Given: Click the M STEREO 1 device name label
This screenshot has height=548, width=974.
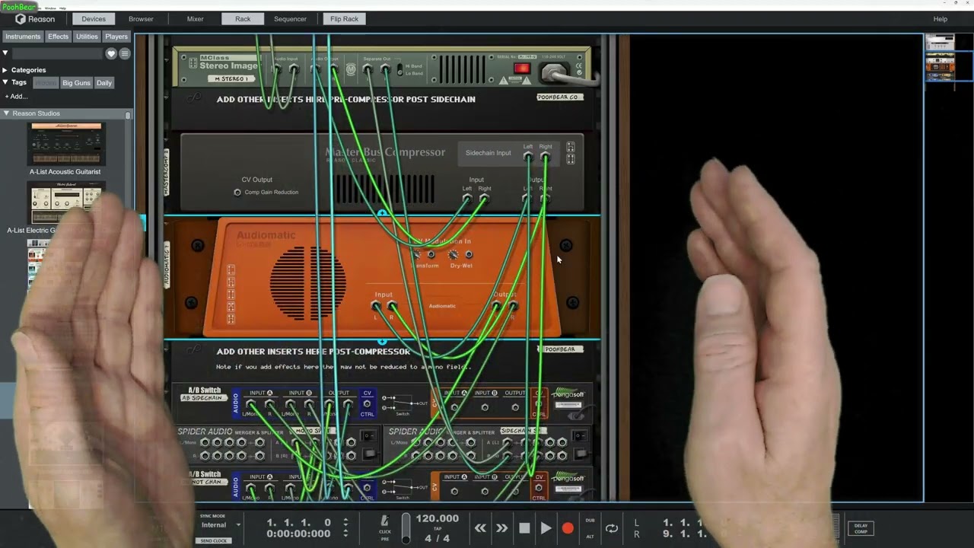Looking at the screenshot, I should click(230, 78).
